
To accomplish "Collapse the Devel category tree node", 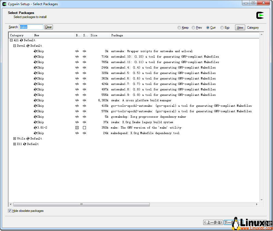I will [x=15, y=46].
